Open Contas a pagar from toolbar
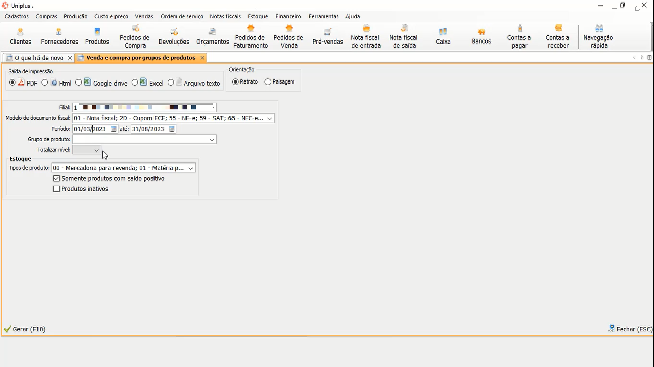The width and height of the screenshot is (654, 367). click(519, 36)
